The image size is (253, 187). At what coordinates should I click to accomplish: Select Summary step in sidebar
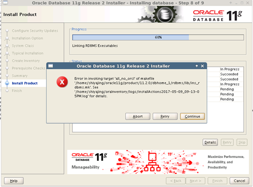(20, 76)
